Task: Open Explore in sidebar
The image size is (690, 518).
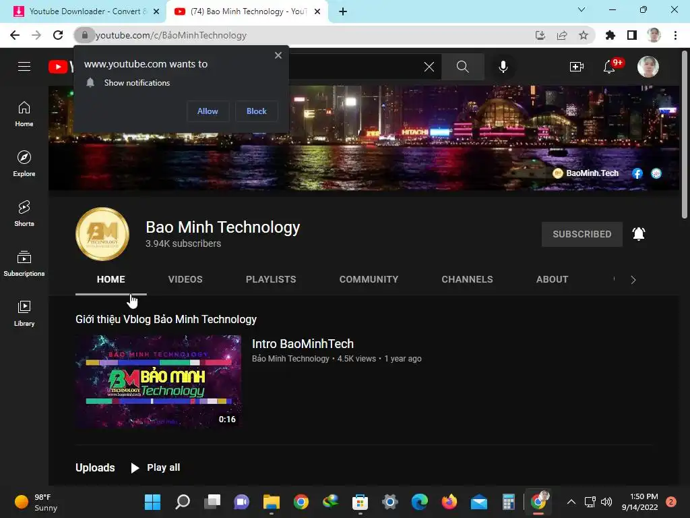Action: click(24, 164)
